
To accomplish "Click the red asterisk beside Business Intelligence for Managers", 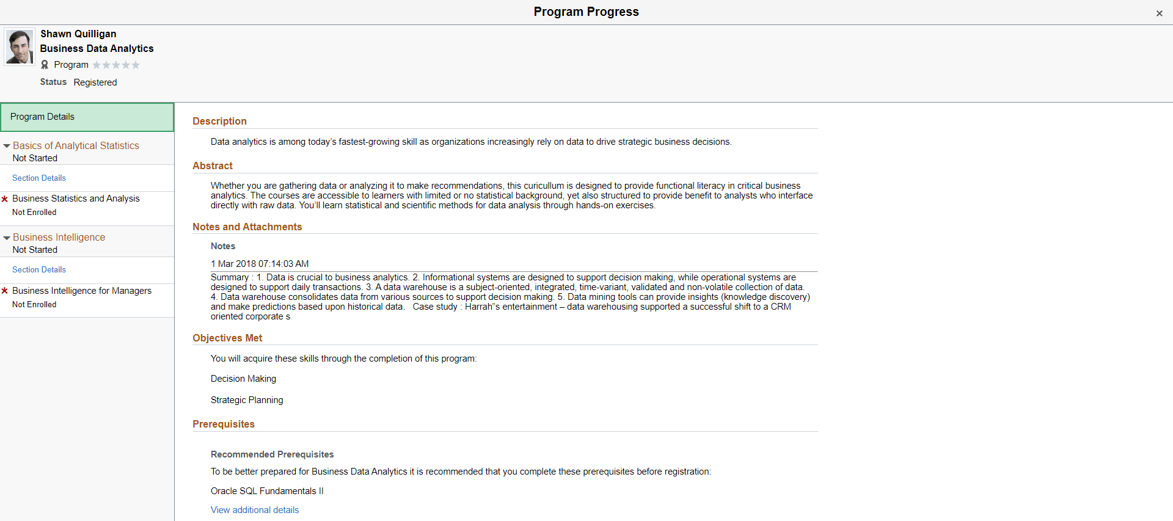I will 6,291.
